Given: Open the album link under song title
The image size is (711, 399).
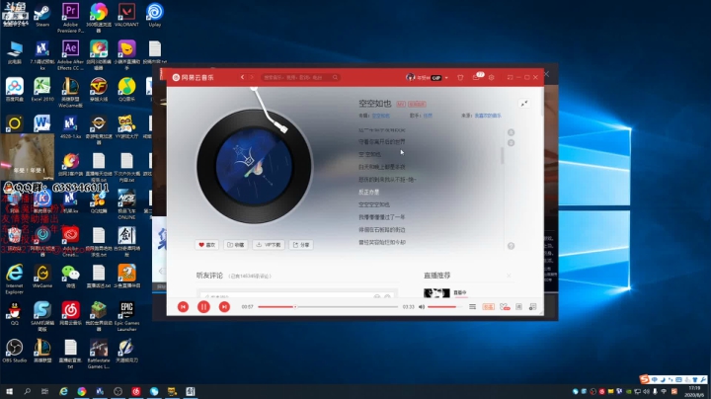Looking at the screenshot, I should [x=381, y=117].
